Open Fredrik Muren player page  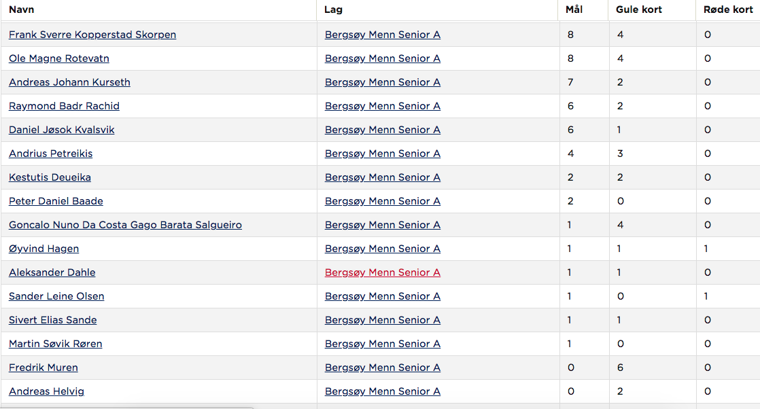tap(43, 367)
